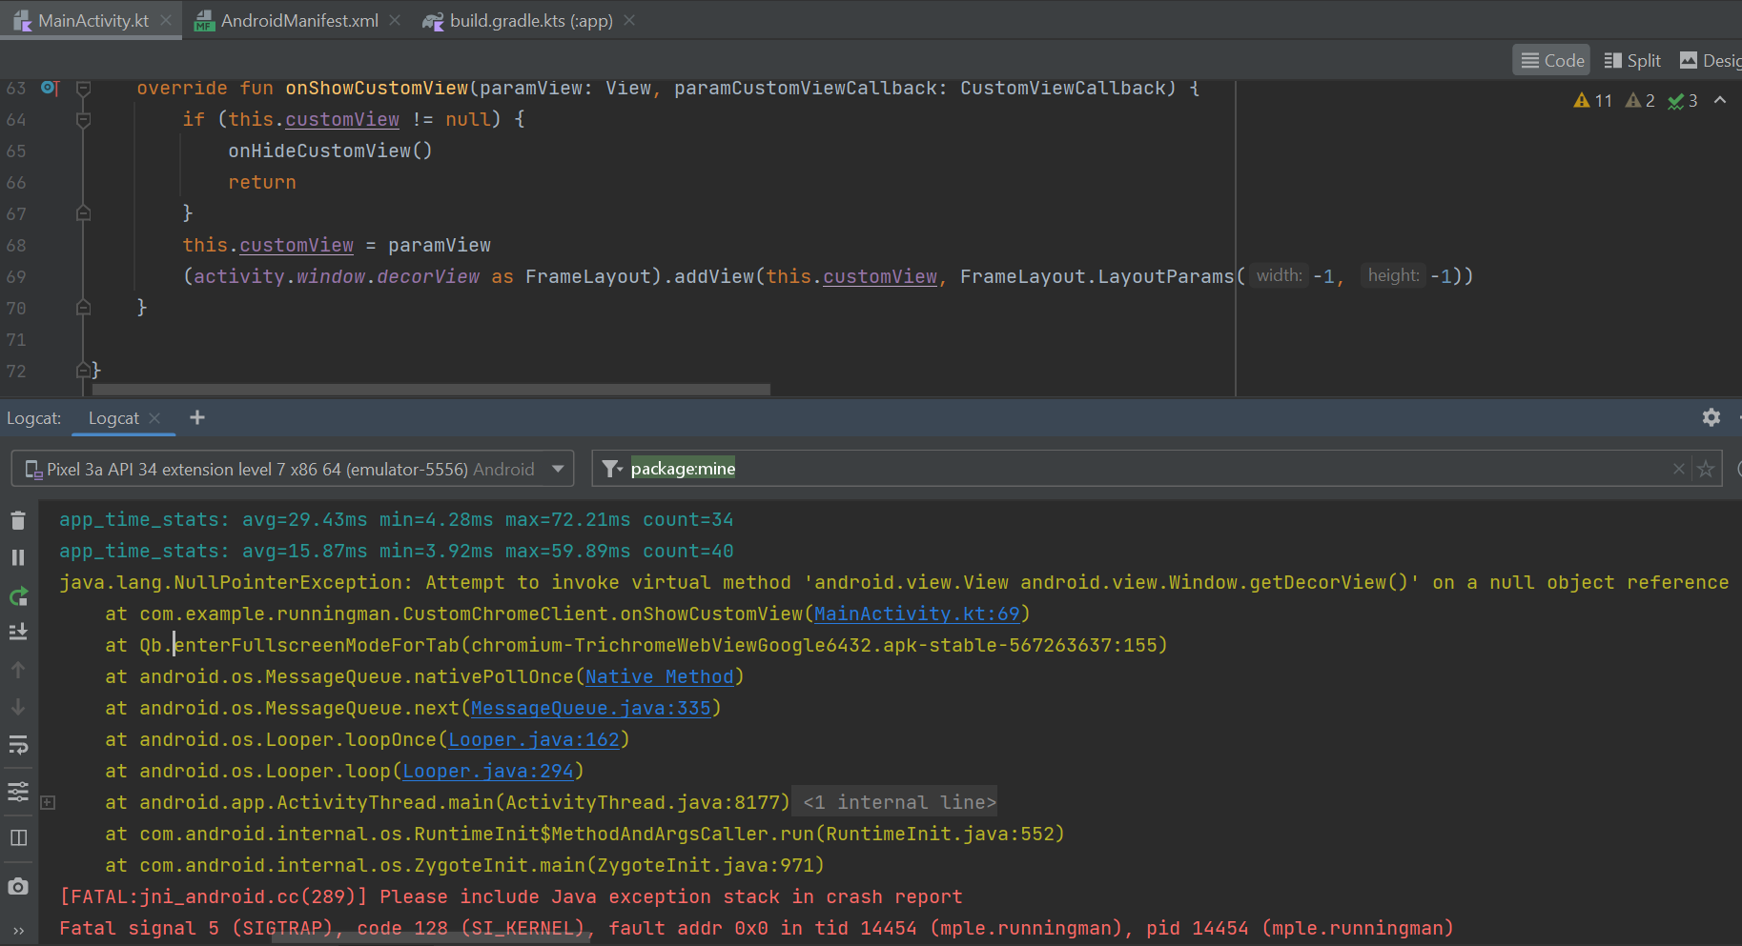Open Logcat settings gear
This screenshot has width=1742, height=946.
tap(1711, 417)
